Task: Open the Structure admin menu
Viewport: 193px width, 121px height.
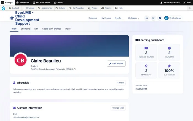Action: [x=28, y=8]
